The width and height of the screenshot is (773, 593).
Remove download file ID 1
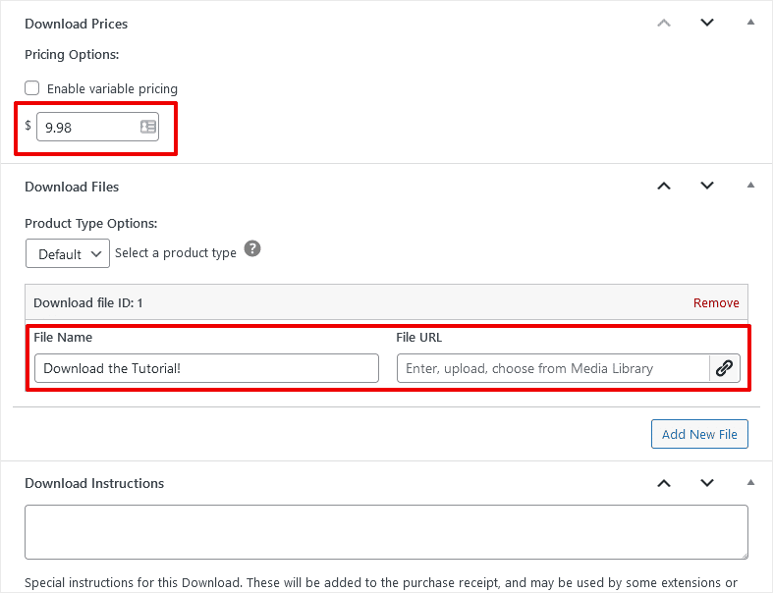pyautogui.click(x=716, y=302)
